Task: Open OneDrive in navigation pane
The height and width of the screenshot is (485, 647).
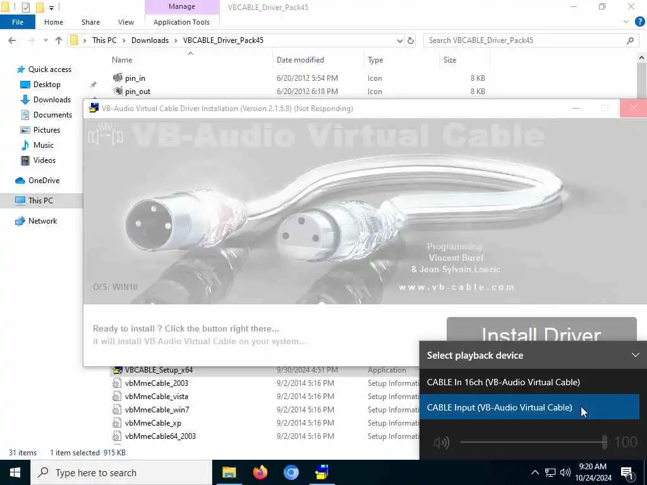Action: click(44, 181)
